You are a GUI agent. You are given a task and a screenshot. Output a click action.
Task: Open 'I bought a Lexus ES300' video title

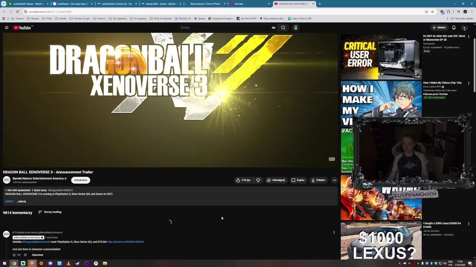[442, 225]
